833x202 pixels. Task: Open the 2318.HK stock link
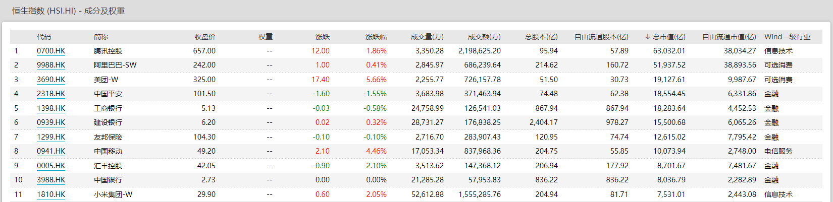51,94
